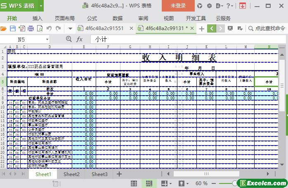
Task: Toggle page break preview icon in status bar
Action: click(x=149, y=183)
